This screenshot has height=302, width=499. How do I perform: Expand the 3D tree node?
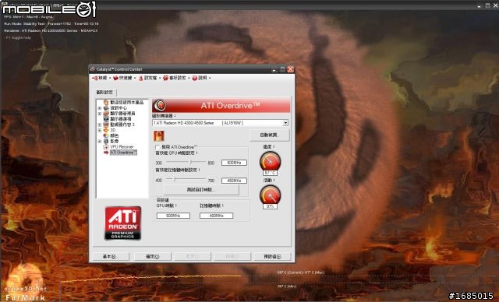(100, 130)
